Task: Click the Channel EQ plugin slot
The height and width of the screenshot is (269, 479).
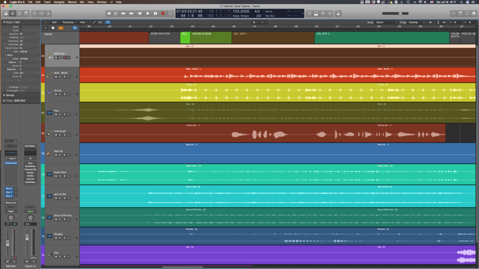Action: pos(10,163)
